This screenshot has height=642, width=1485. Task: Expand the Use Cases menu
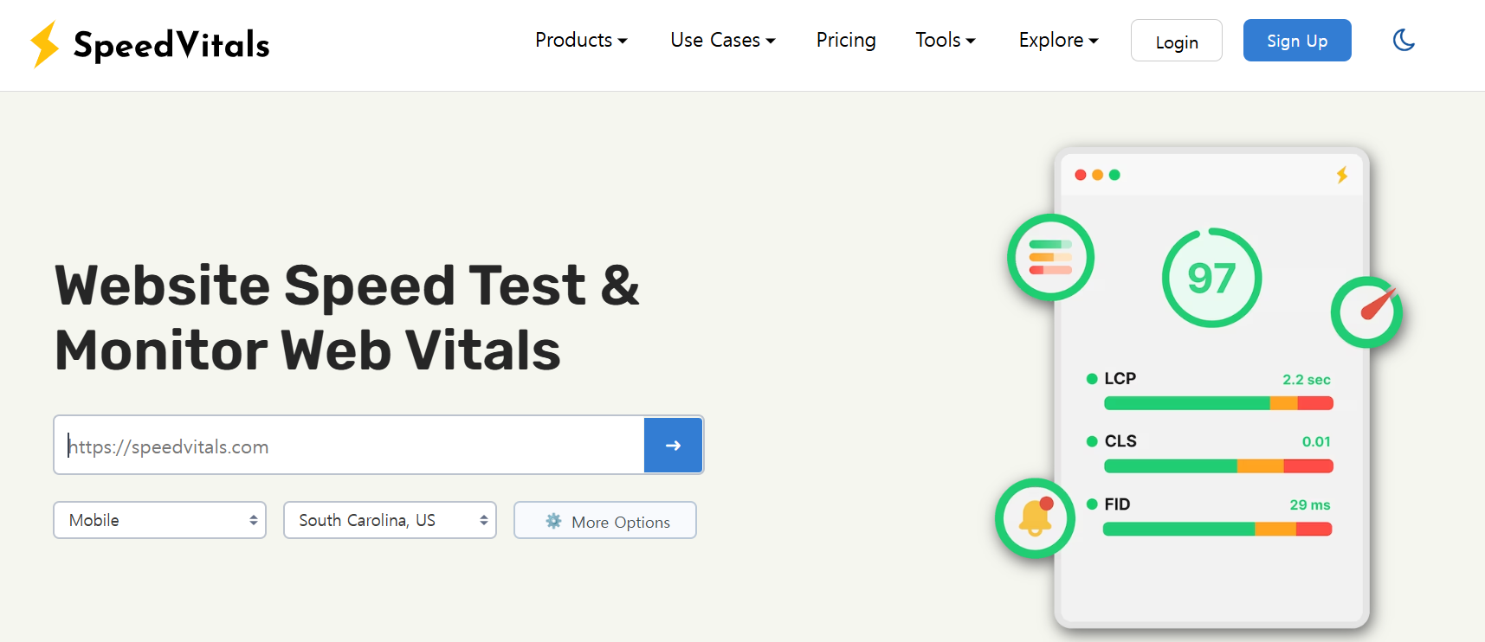click(722, 41)
